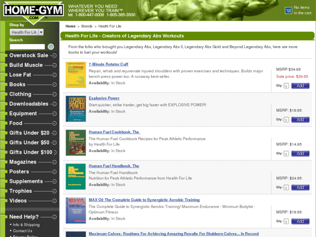
Task: Add Human Fuel Handbook to cart
Action: 300,187
